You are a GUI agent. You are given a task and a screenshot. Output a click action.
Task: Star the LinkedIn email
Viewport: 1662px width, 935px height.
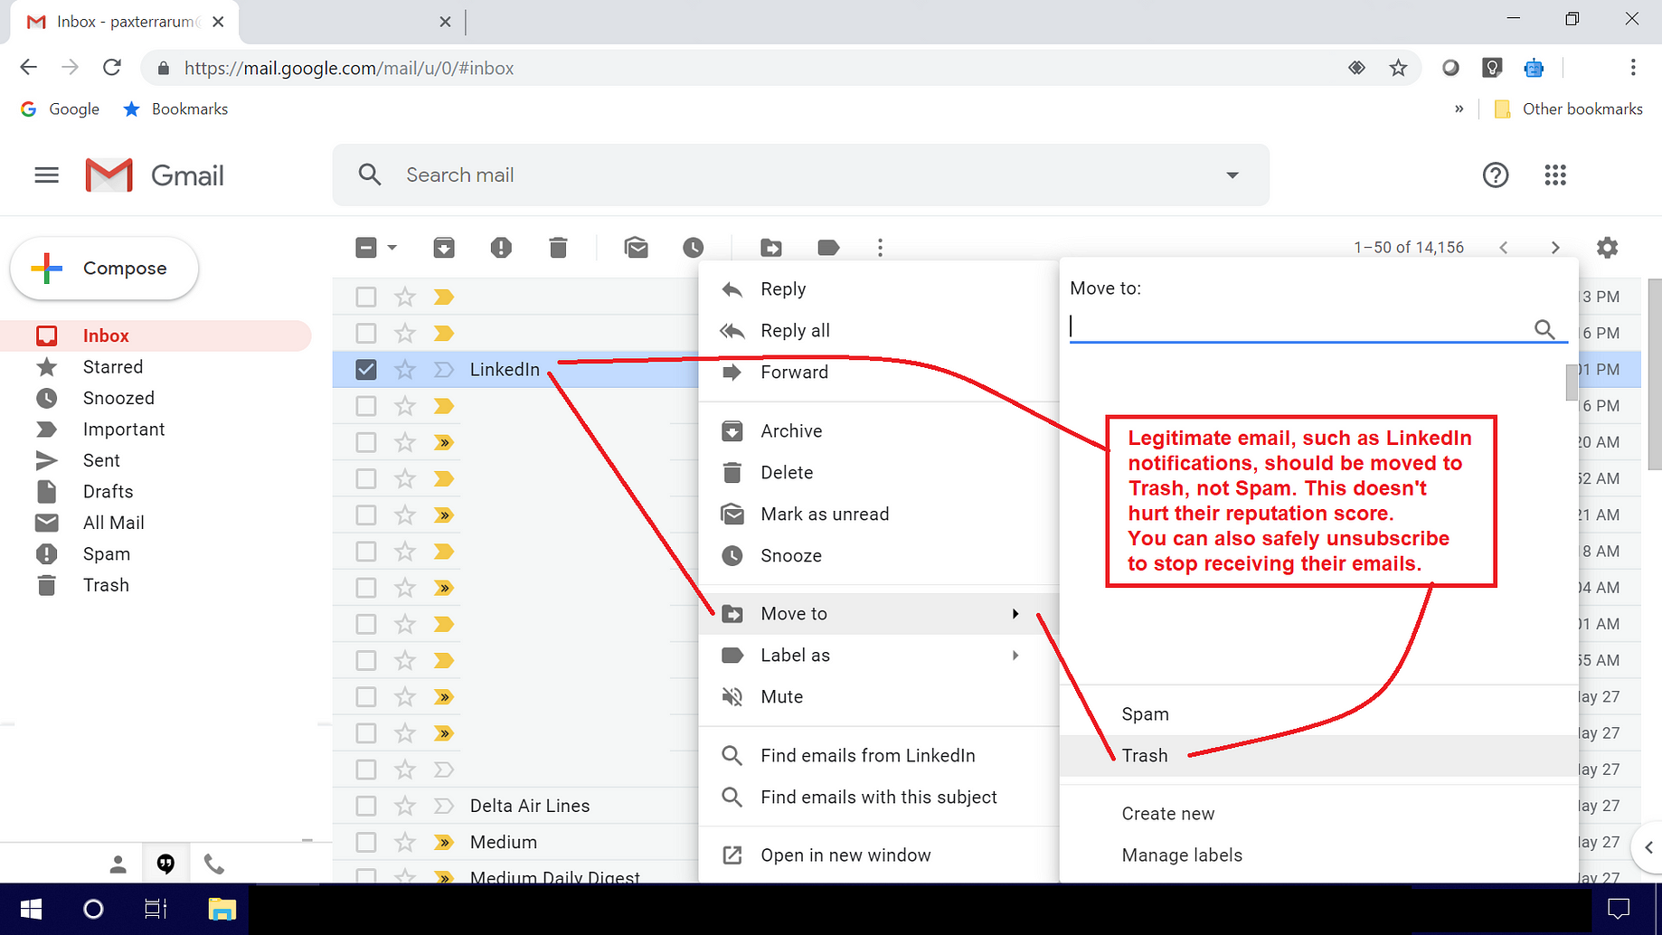pos(404,370)
